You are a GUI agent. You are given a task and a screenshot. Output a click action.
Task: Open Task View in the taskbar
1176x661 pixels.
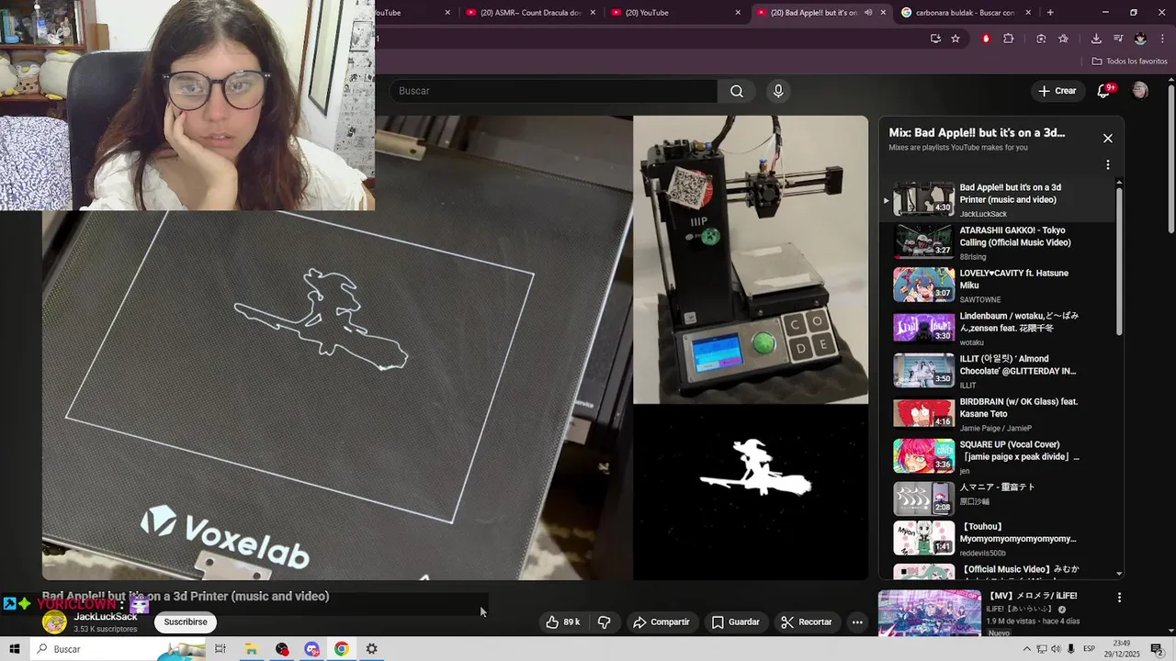tap(220, 649)
